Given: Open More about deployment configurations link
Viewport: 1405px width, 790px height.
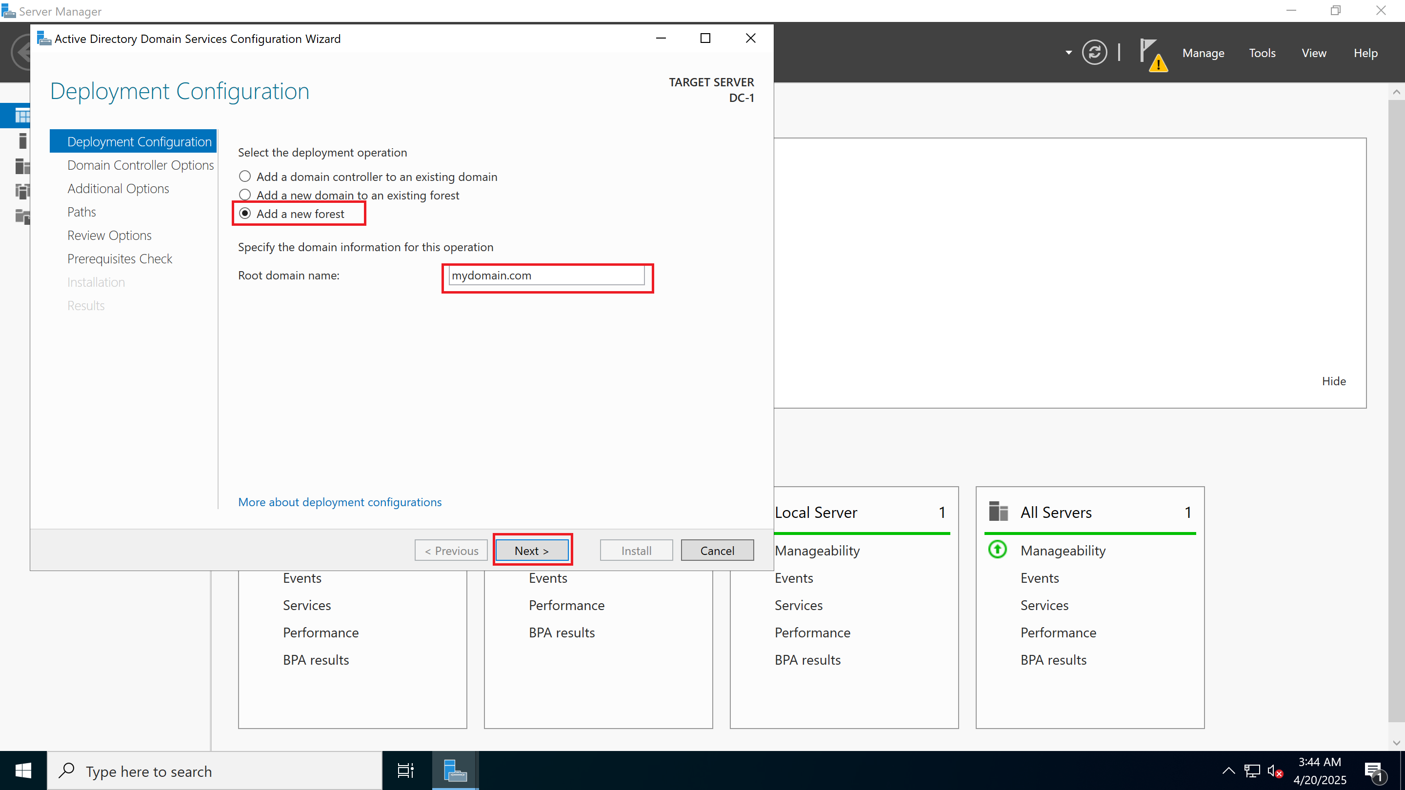Looking at the screenshot, I should click(340, 502).
